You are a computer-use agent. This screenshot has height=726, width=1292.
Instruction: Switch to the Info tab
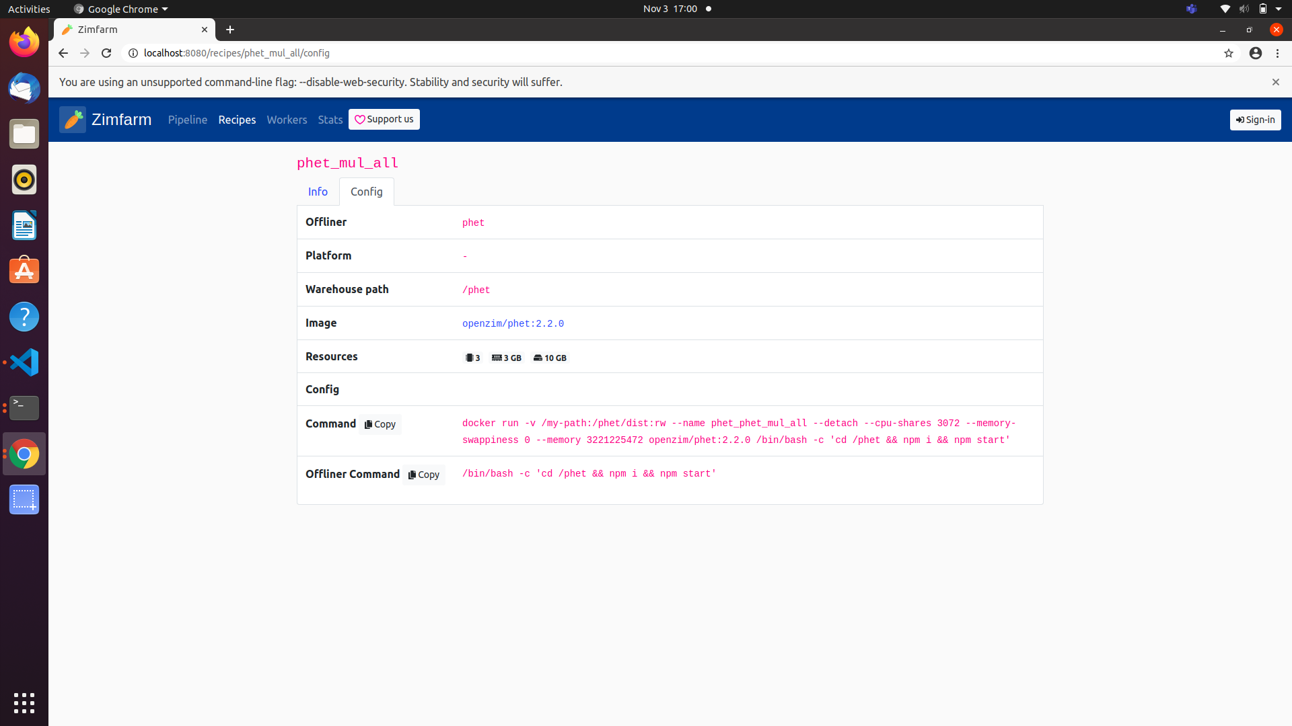point(318,192)
